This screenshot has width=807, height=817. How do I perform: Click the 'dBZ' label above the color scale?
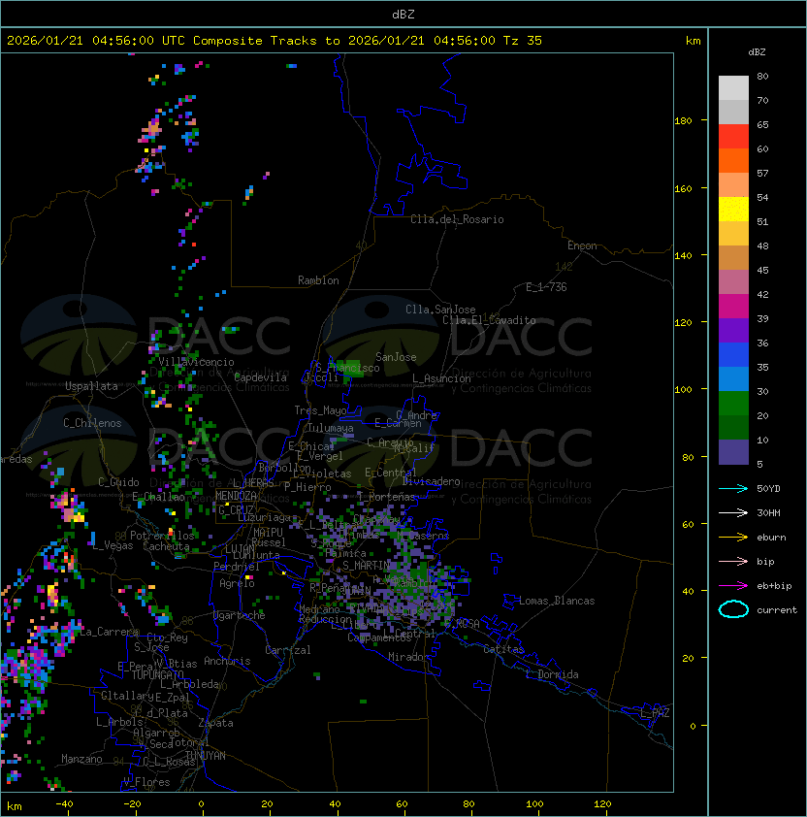click(x=757, y=52)
